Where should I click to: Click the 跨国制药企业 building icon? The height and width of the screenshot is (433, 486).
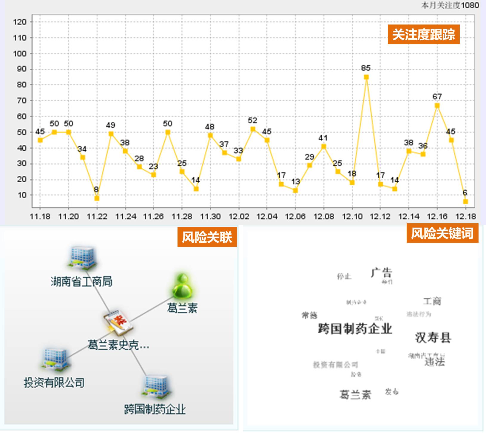point(155,387)
